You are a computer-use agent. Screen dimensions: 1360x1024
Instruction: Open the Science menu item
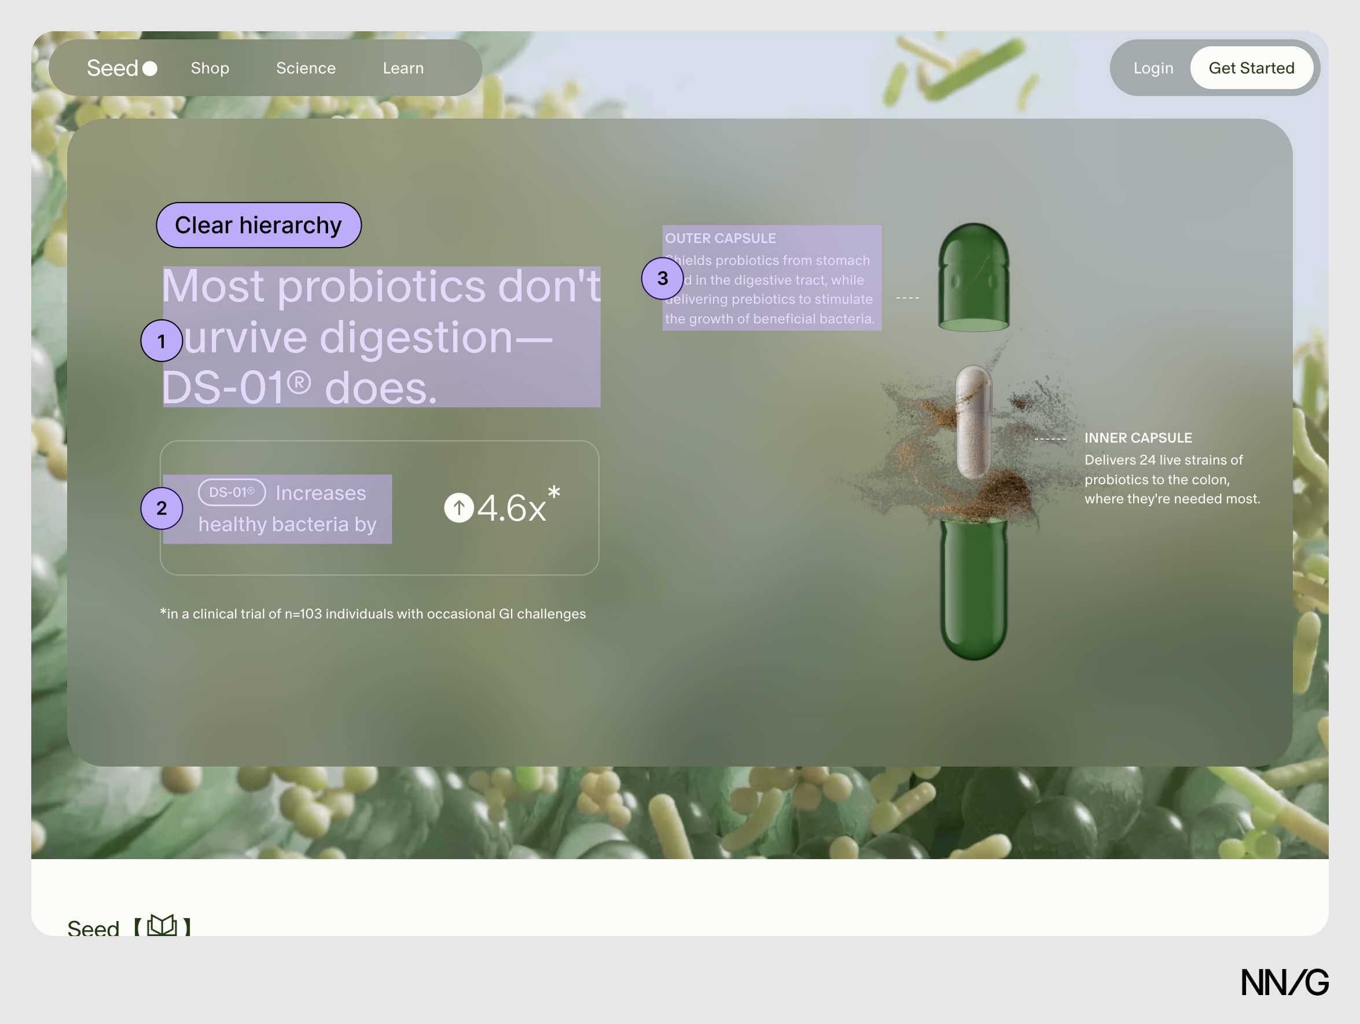pyautogui.click(x=306, y=68)
